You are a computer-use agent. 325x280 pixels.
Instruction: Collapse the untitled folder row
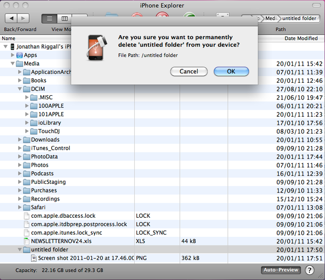(20, 249)
